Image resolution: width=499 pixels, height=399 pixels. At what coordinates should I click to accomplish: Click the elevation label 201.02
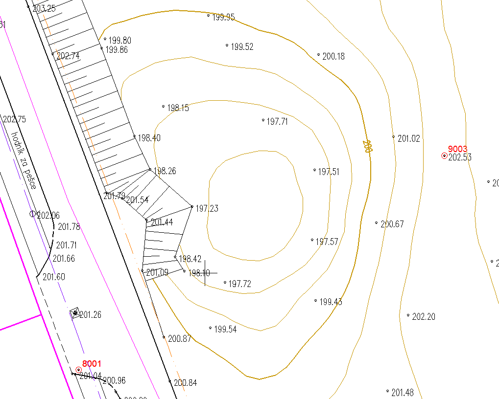tap(408, 139)
